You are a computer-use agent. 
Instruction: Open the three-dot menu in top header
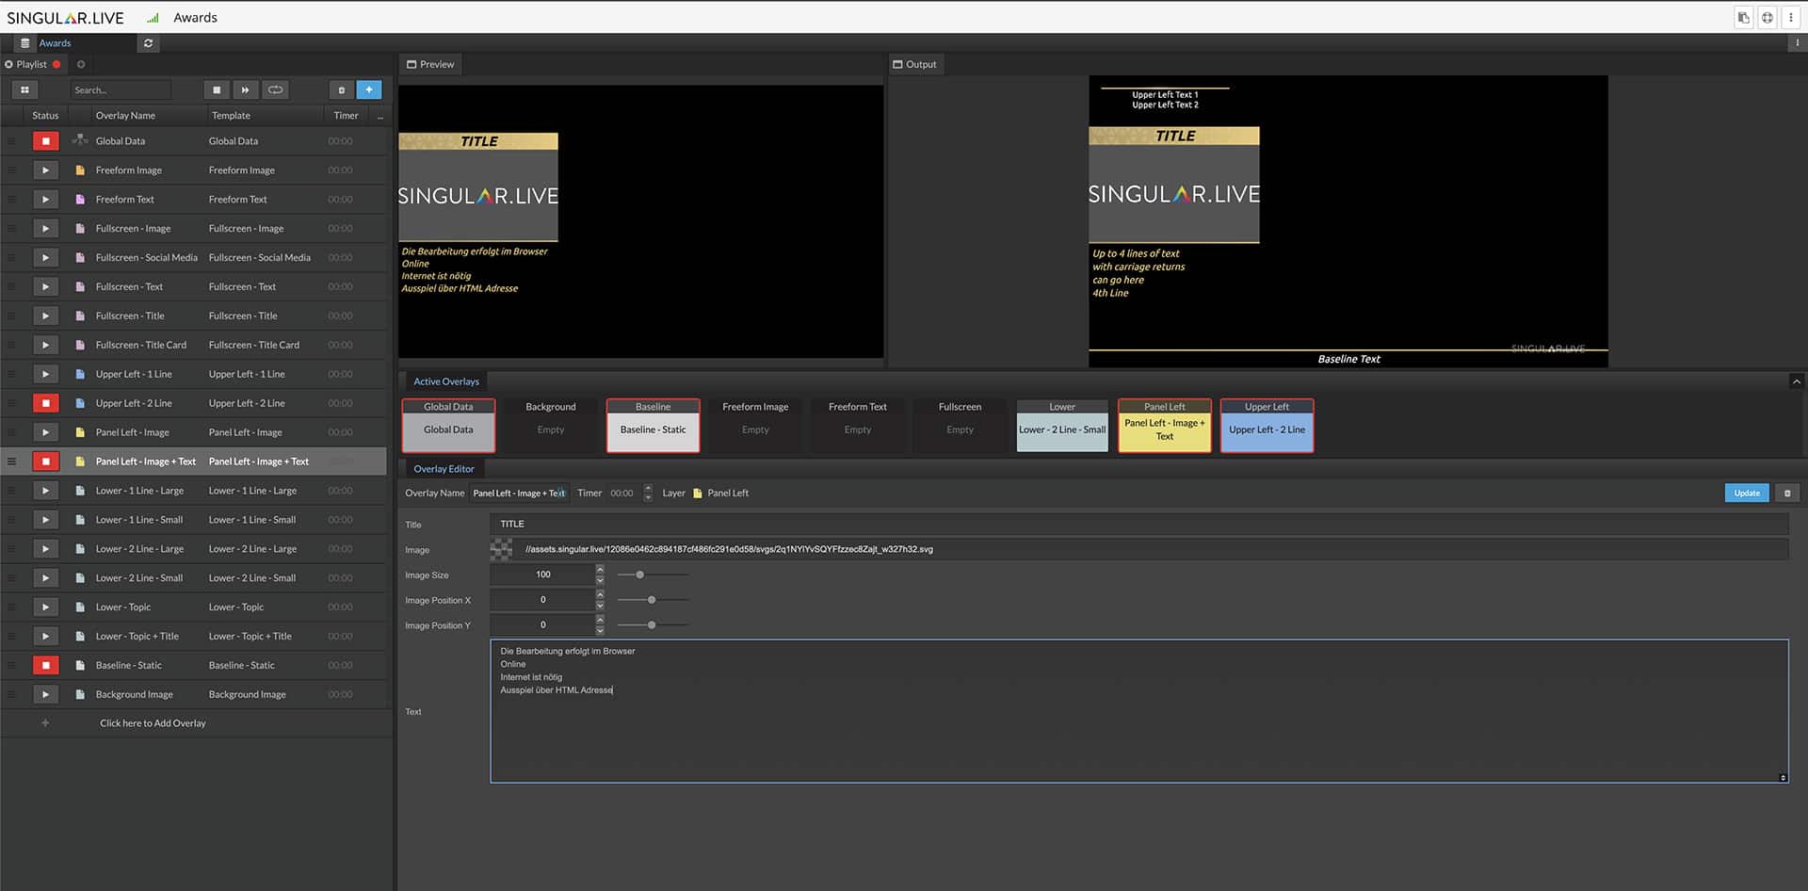point(1790,18)
